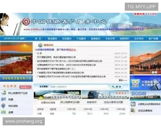
Task: Switch to the 货运办理常见问题 tab
Action: (113, 102)
